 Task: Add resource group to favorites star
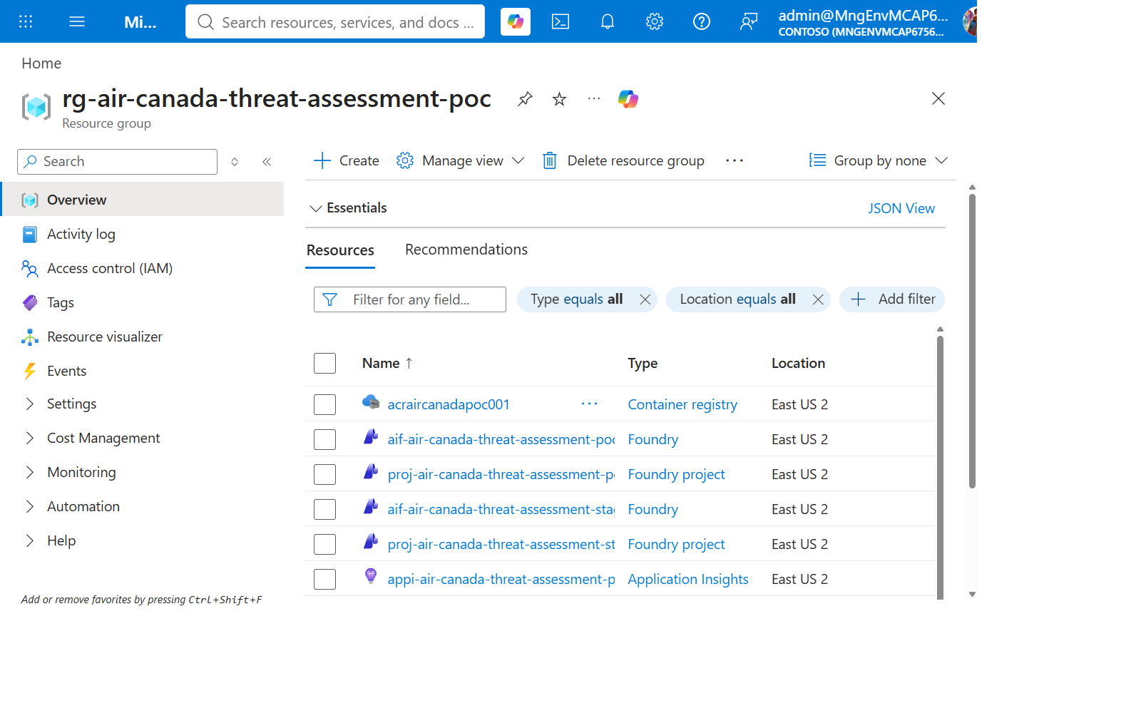tap(559, 99)
